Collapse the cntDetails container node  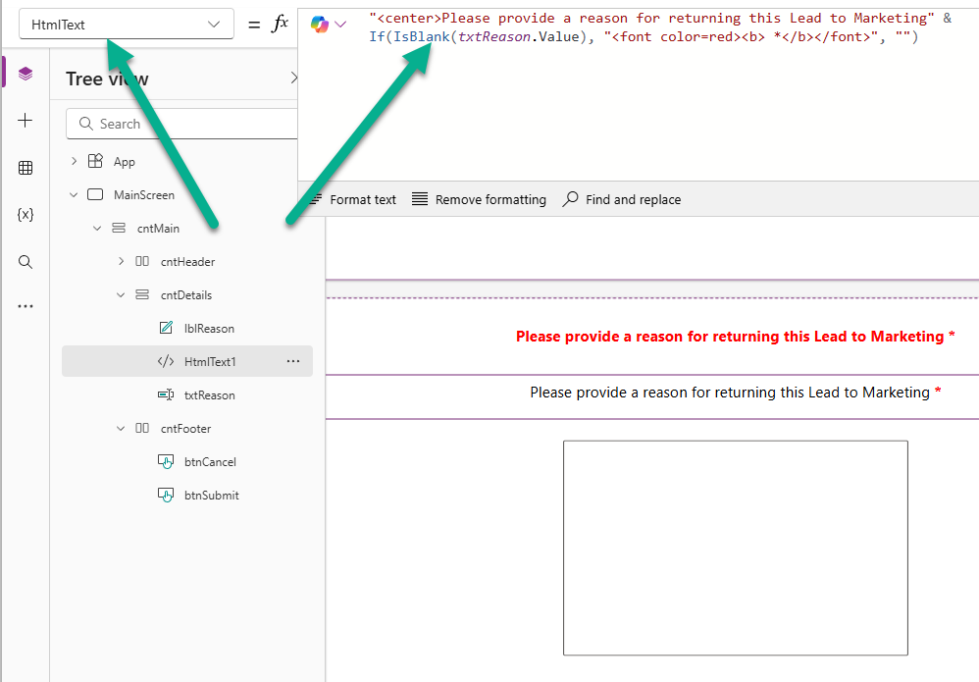[121, 295]
